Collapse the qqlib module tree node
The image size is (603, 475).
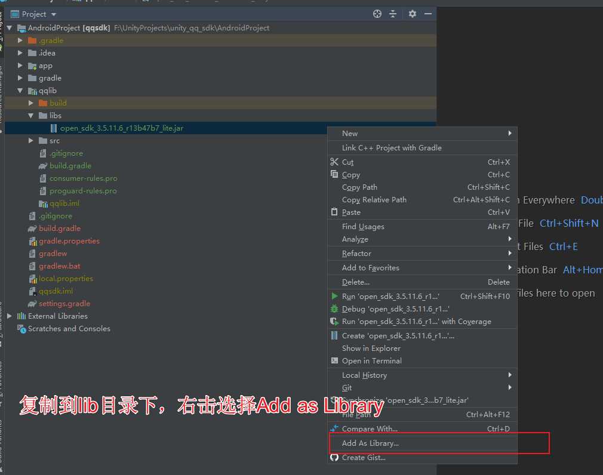click(x=20, y=90)
